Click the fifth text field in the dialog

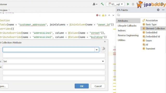pyautogui.click(x=54, y=73)
